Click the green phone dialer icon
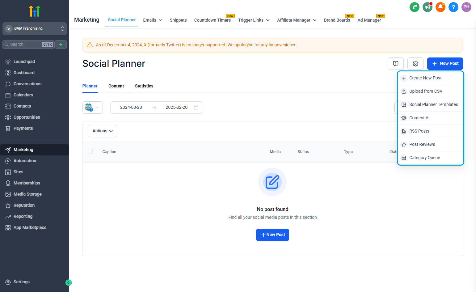The height and width of the screenshot is (292, 476). click(414, 7)
